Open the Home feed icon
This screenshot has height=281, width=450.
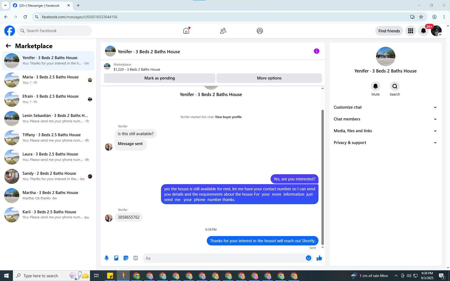point(186,31)
